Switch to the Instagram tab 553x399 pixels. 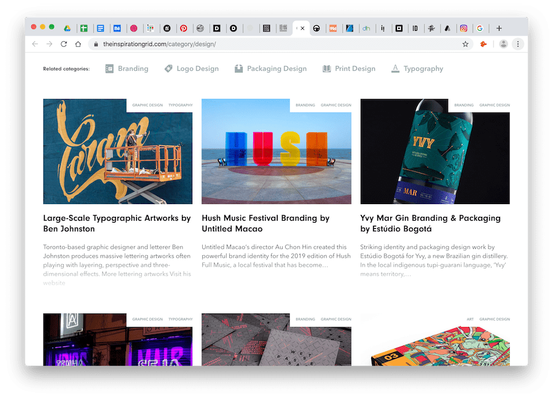463,28
